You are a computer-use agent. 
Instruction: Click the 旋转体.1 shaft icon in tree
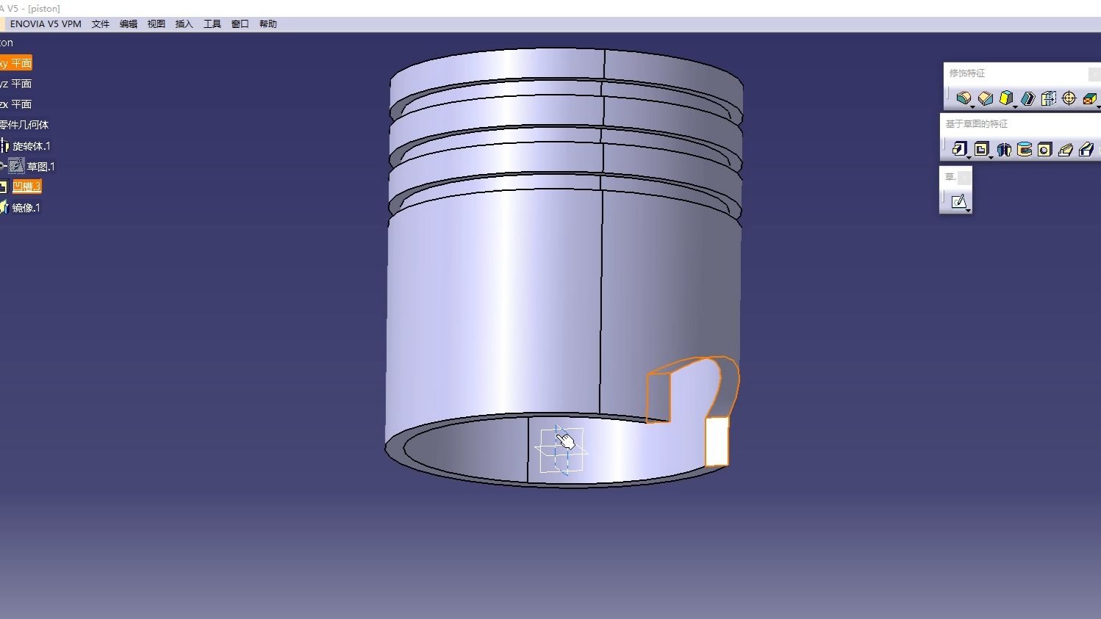(x=4, y=145)
